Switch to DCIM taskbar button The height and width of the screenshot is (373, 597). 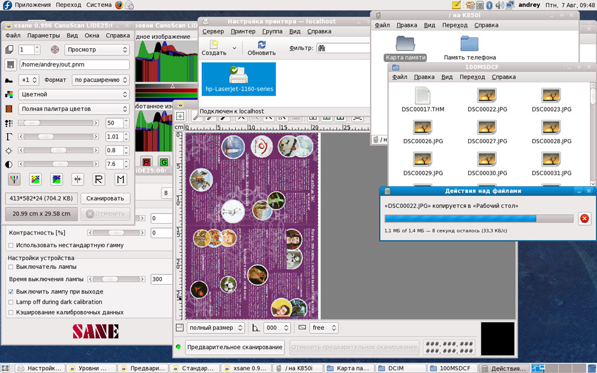tap(401, 368)
